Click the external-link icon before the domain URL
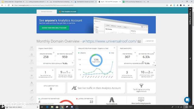The width and height of the screenshot is (194, 109). (x=84, y=42)
